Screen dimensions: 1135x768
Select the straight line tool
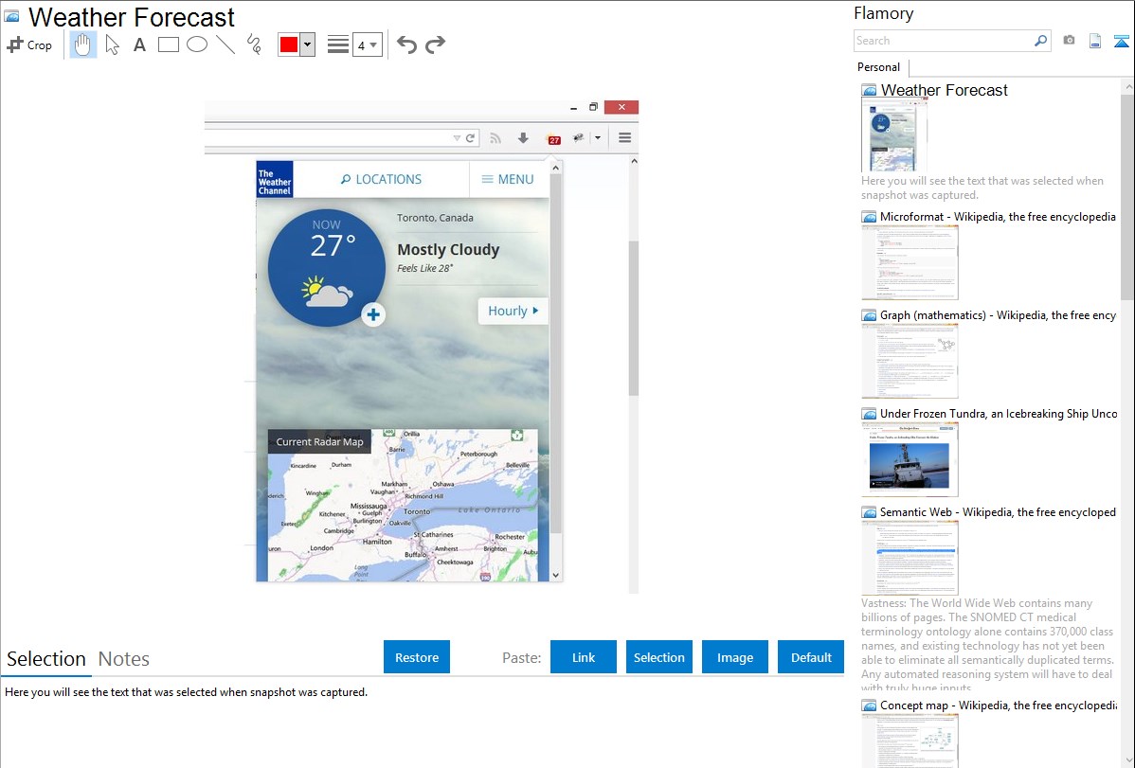point(225,45)
